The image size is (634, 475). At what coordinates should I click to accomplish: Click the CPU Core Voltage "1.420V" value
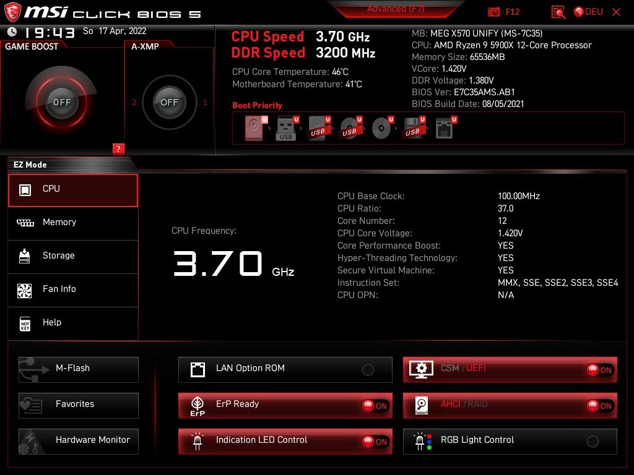(x=510, y=233)
